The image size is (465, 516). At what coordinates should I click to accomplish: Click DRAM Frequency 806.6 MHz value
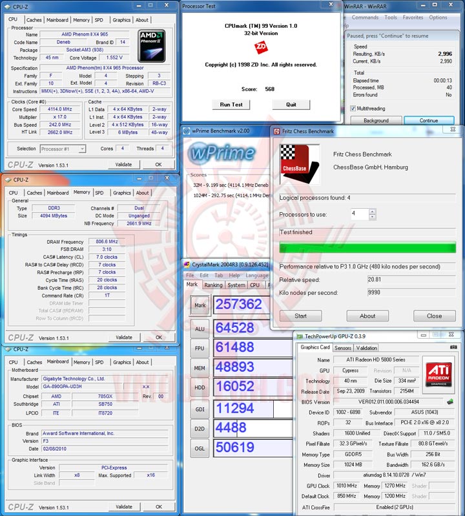[107, 242]
